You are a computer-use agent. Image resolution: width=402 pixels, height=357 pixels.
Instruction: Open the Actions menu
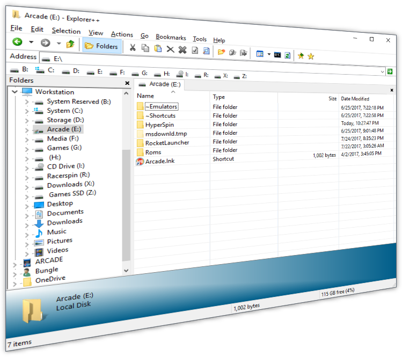122,34
